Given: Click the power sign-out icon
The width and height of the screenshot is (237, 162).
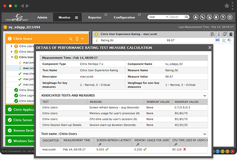Looking at the screenshot, I should 230,17.
